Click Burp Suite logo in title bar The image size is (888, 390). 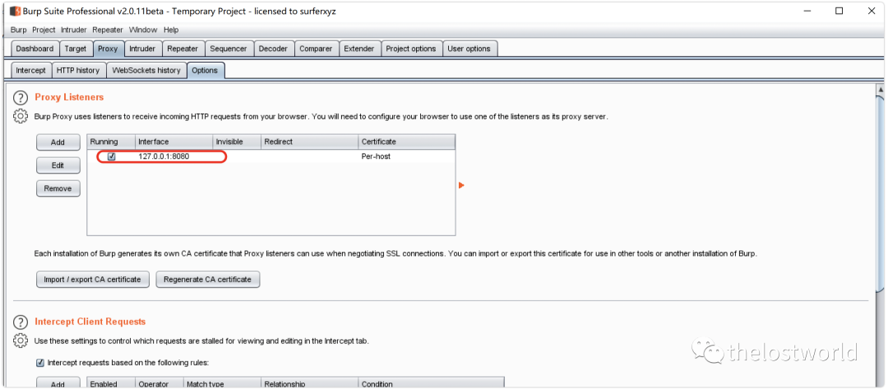tap(15, 11)
